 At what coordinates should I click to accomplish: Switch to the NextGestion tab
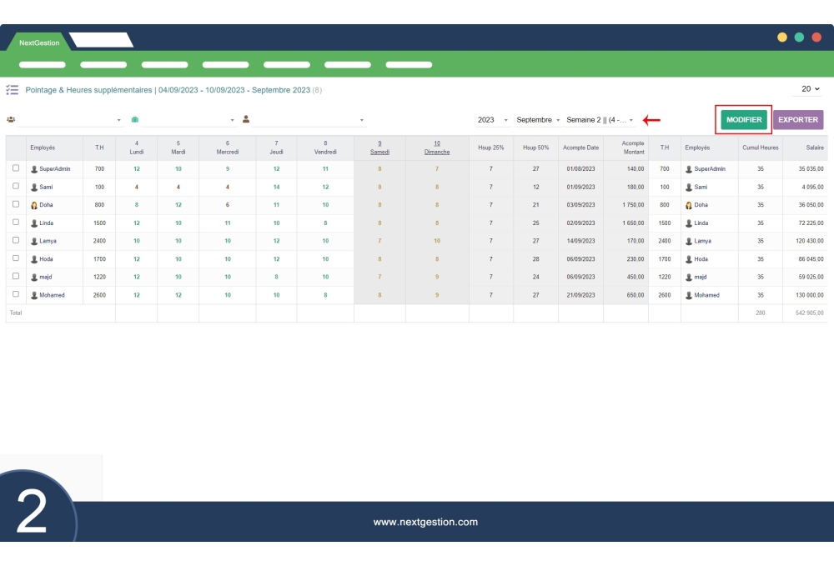[x=34, y=43]
